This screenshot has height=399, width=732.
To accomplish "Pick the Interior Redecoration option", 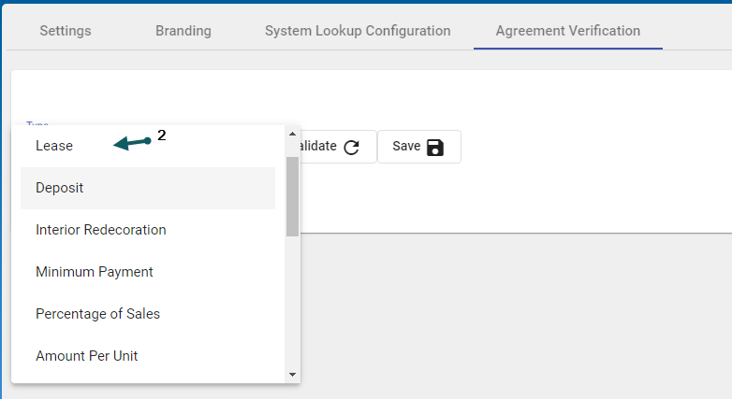I will pos(101,230).
